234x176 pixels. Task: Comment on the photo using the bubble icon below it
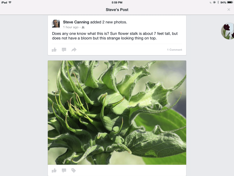pos(64,171)
